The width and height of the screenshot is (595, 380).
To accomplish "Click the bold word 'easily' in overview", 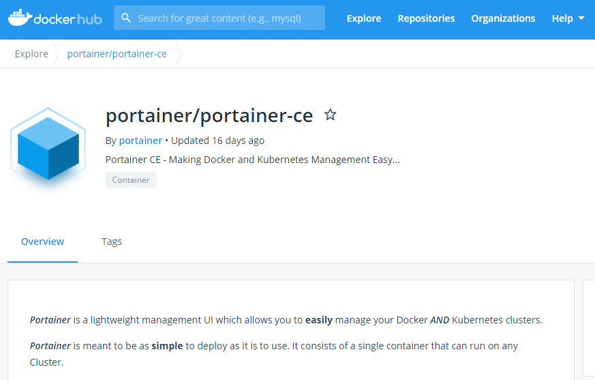I will click(x=319, y=320).
